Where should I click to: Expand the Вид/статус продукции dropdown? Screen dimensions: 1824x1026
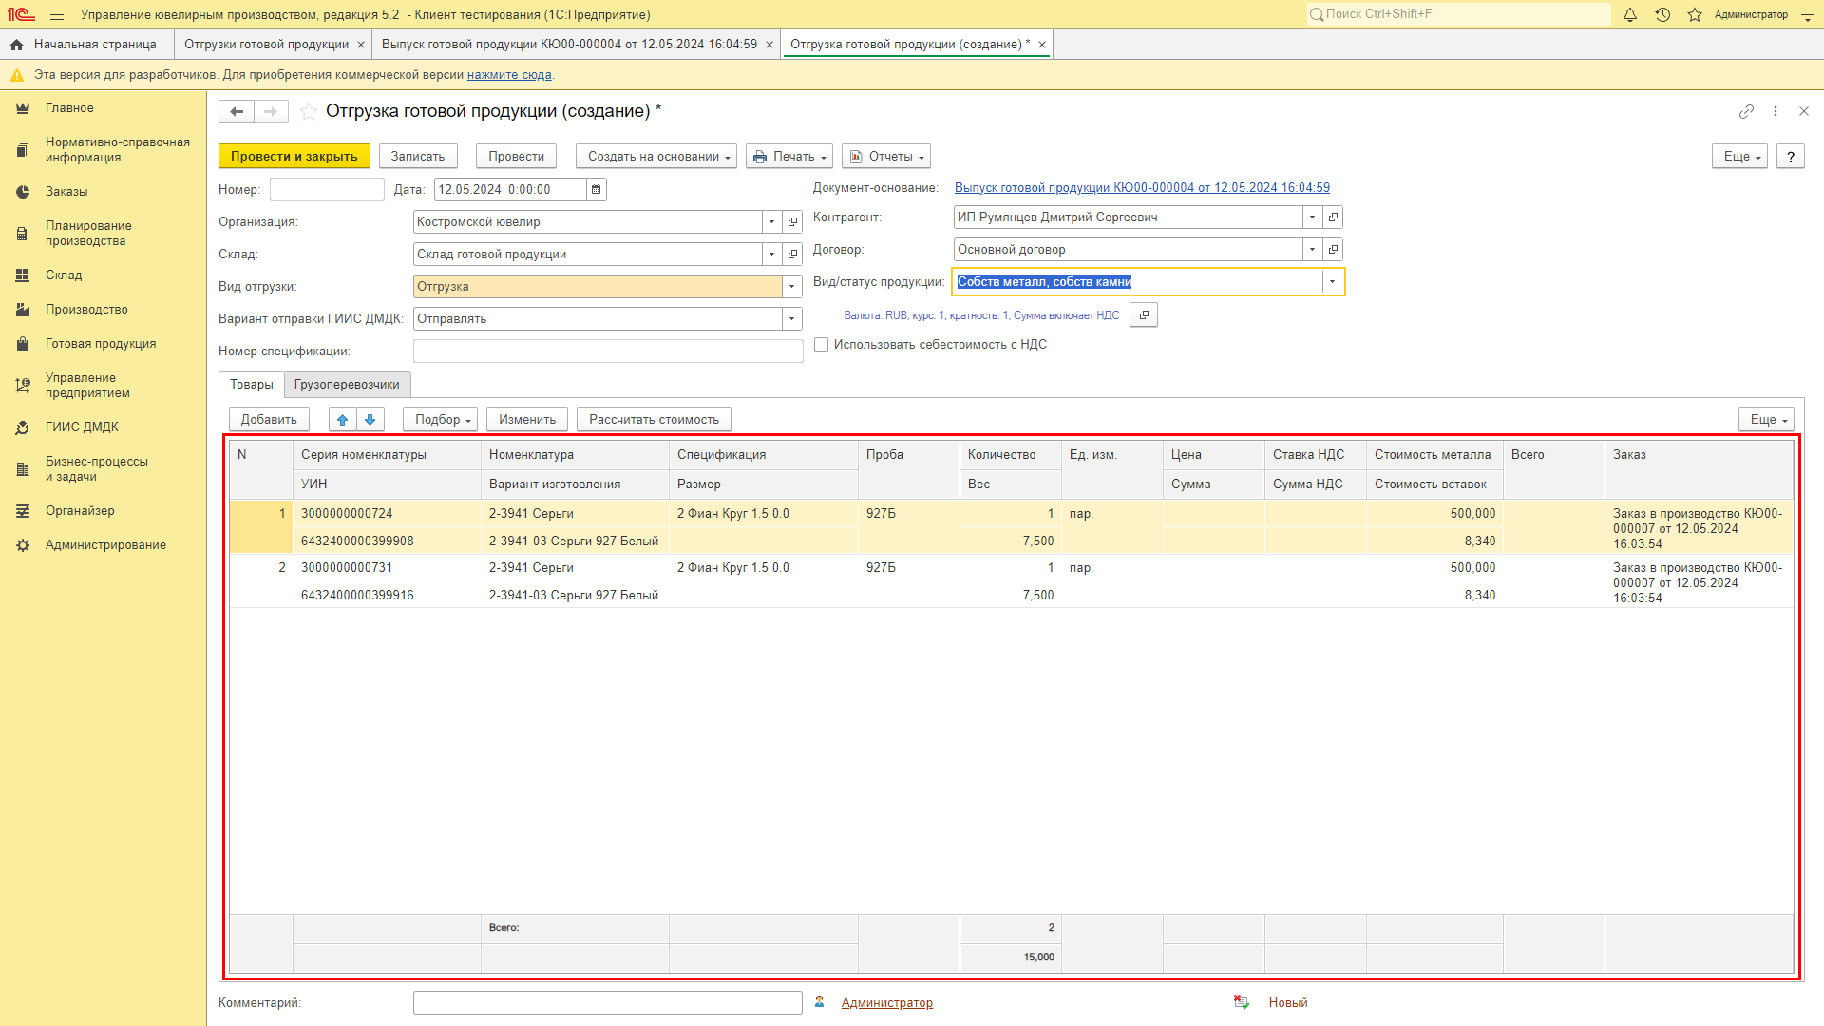pyautogui.click(x=1332, y=282)
